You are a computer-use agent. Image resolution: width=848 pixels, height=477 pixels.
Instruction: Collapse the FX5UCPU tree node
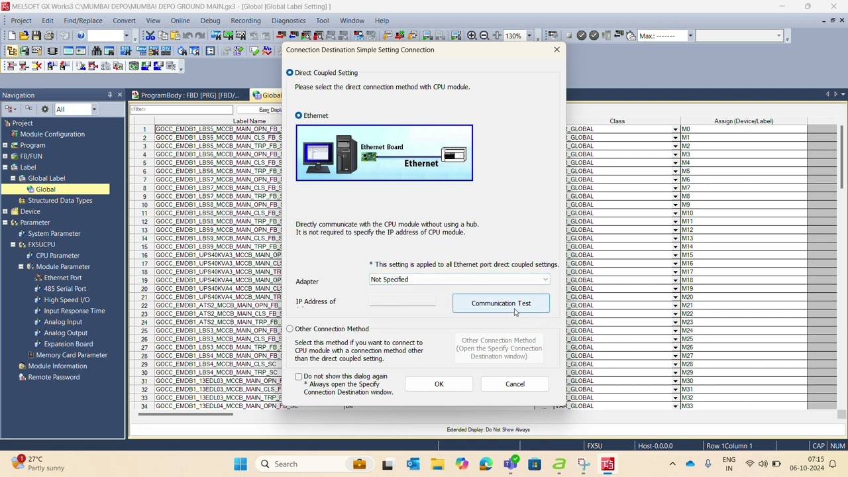pyautogui.click(x=13, y=244)
